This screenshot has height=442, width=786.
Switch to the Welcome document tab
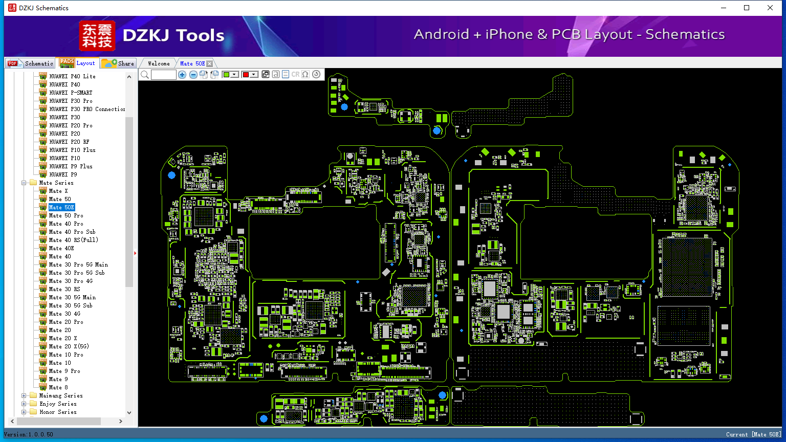pos(159,63)
